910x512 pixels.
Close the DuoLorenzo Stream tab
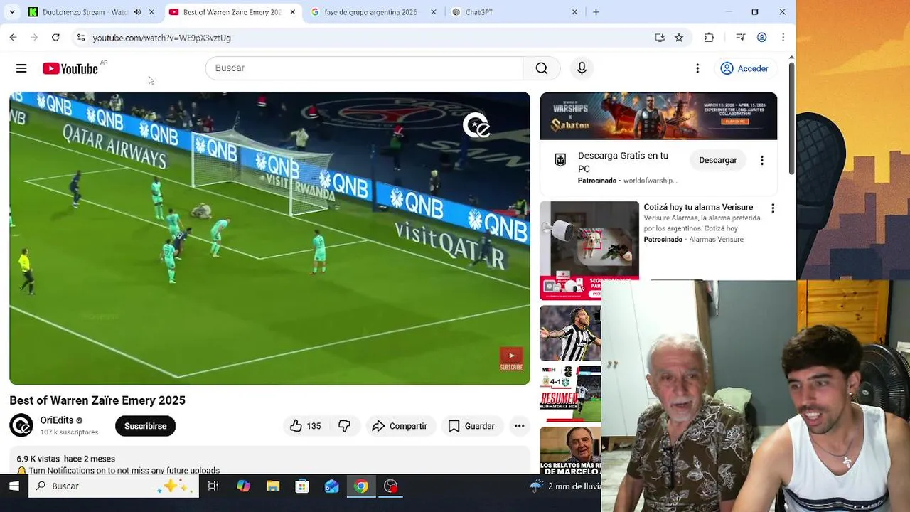151,12
